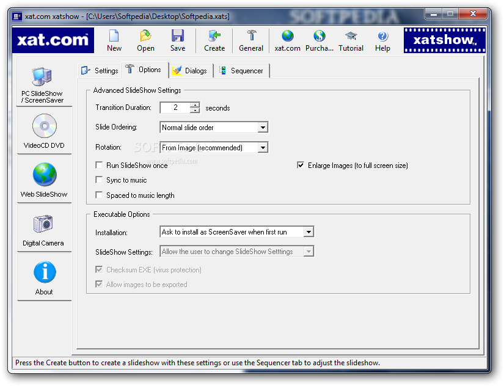
Task: Click the status bar hint text
Action: 197,363
